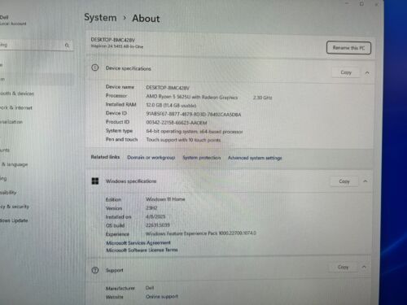Select Touch support with 10 touch points
407x305 pixels.
(x=183, y=140)
